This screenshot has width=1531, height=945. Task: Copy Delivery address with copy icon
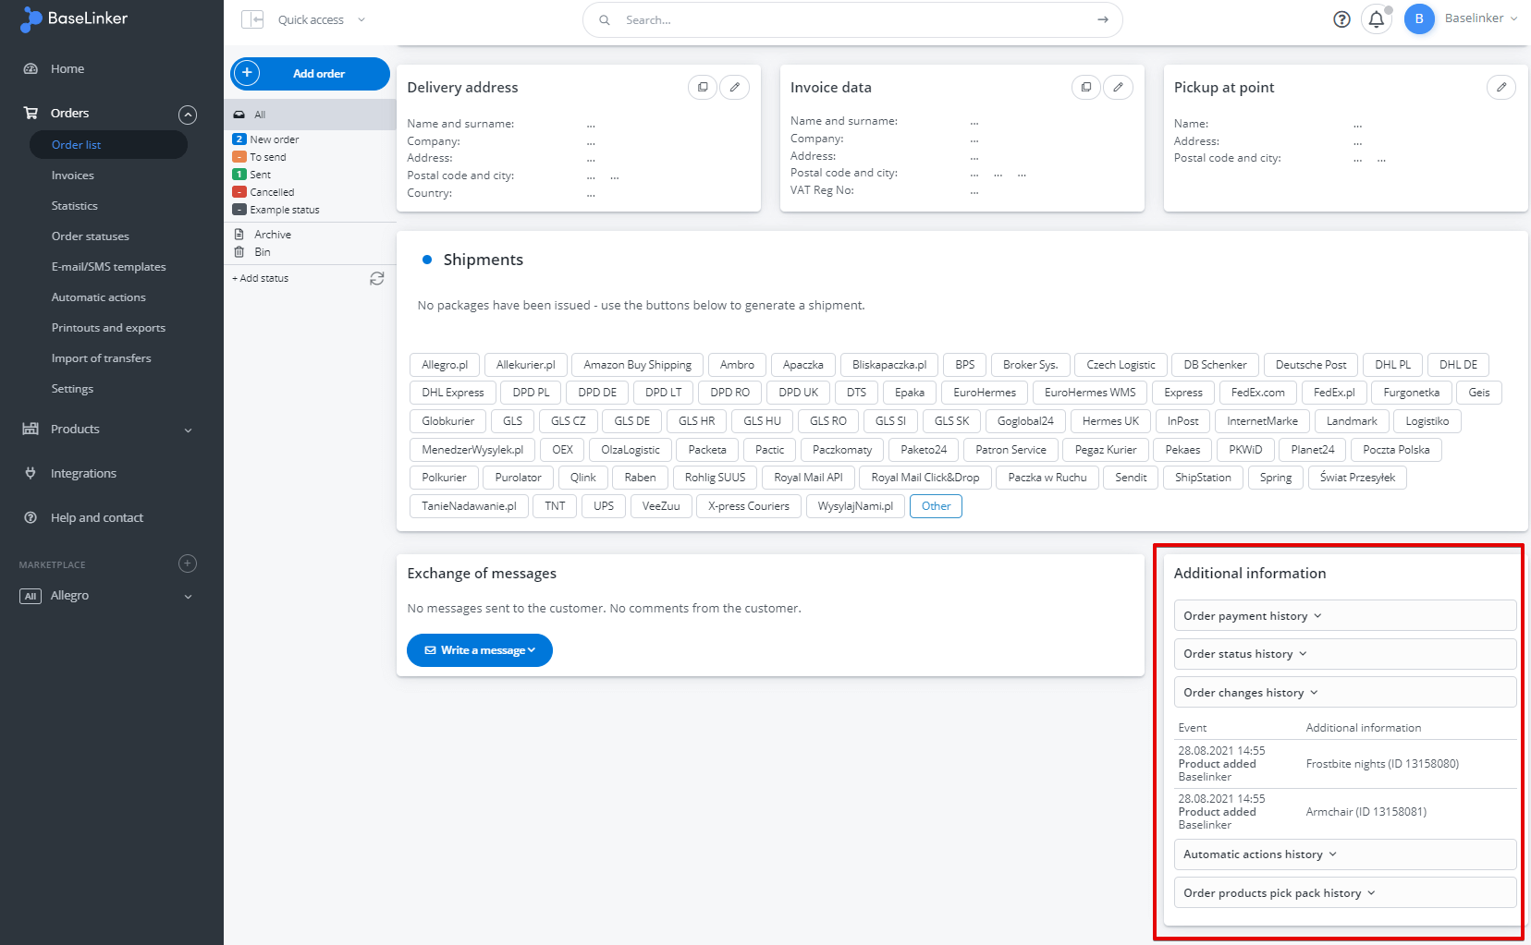pos(703,87)
